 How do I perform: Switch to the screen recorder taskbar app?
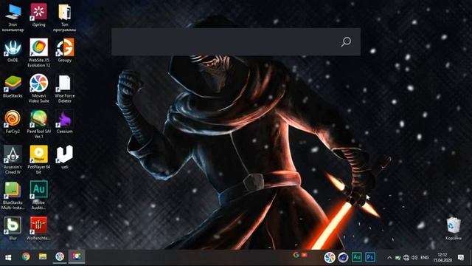(x=77, y=256)
